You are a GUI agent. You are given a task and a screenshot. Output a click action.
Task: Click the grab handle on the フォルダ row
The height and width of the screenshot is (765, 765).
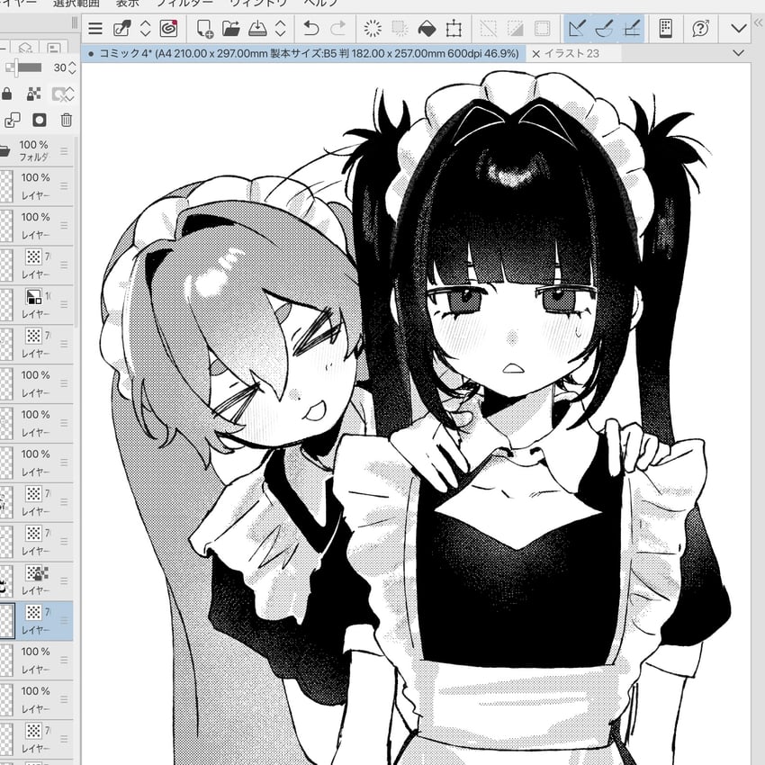click(x=64, y=151)
